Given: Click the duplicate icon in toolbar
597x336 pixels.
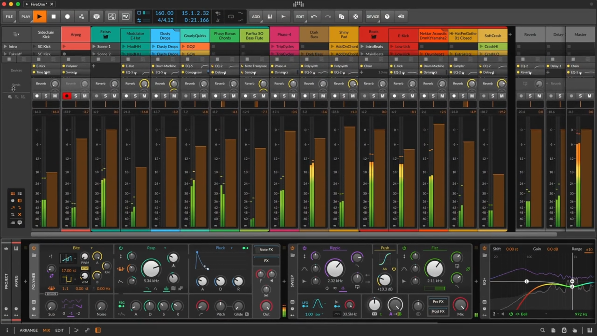Looking at the screenshot, I should click(341, 16).
